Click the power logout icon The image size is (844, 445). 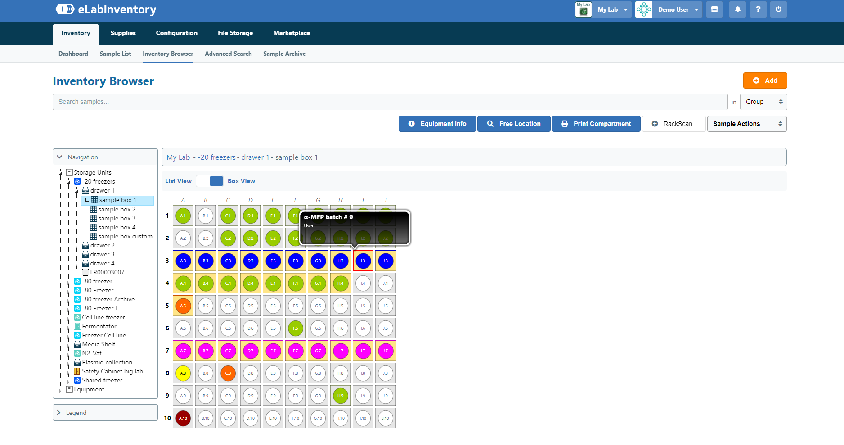[x=778, y=9]
